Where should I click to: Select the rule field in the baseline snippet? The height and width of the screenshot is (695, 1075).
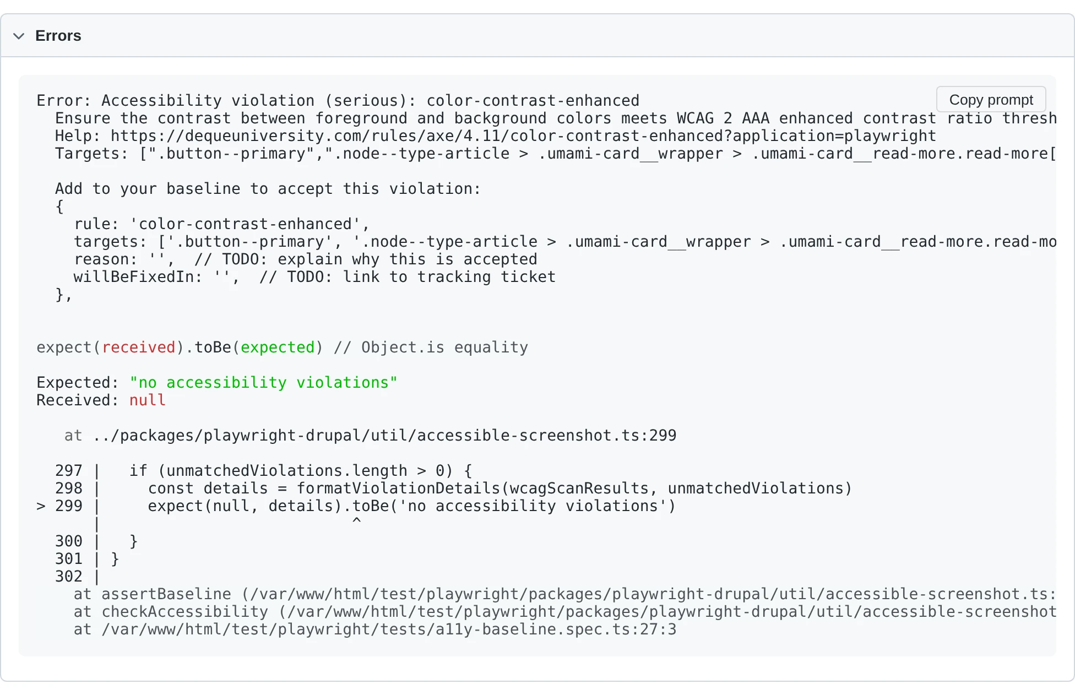coord(220,224)
